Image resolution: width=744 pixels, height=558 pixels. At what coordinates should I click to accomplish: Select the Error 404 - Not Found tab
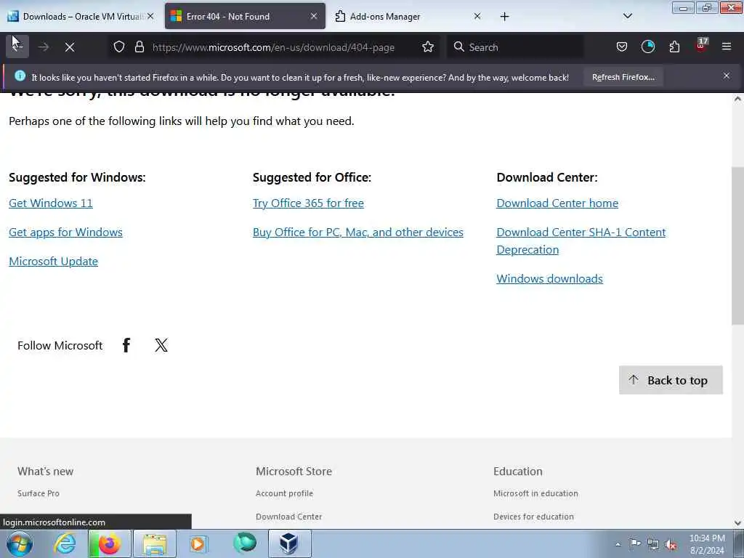pyautogui.click(x=245, y=16)
